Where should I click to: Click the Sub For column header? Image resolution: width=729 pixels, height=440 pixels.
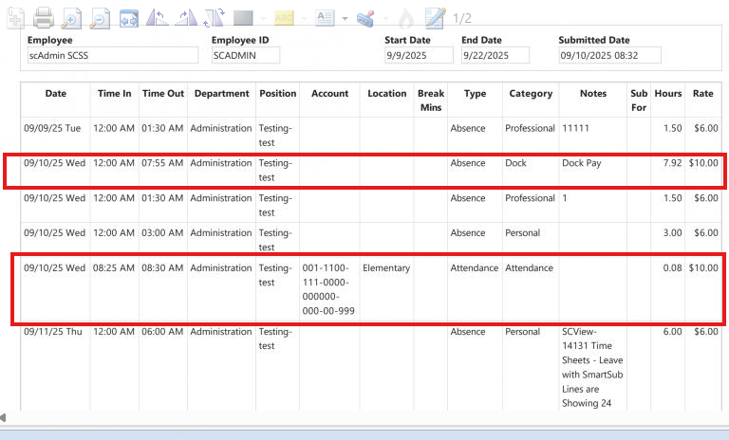pyautogui.click(x=639, y=101)
